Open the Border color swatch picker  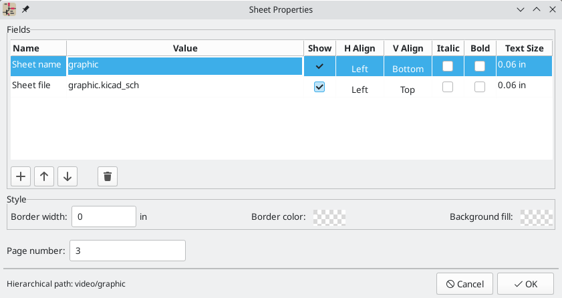[329, 217]
